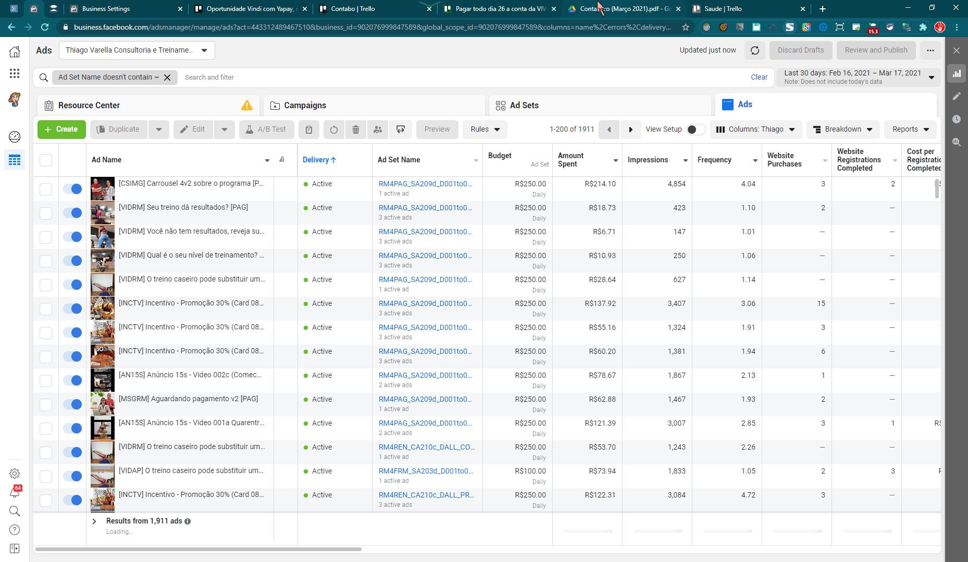The width and height of the screenshot is (968, 562).
Task: Open the settings gear in left sidebar
Action: (15, 474)
